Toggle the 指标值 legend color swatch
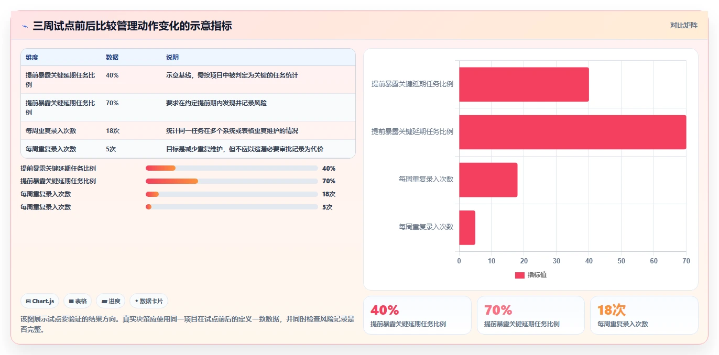719x355 pixels. coord(520,275)
